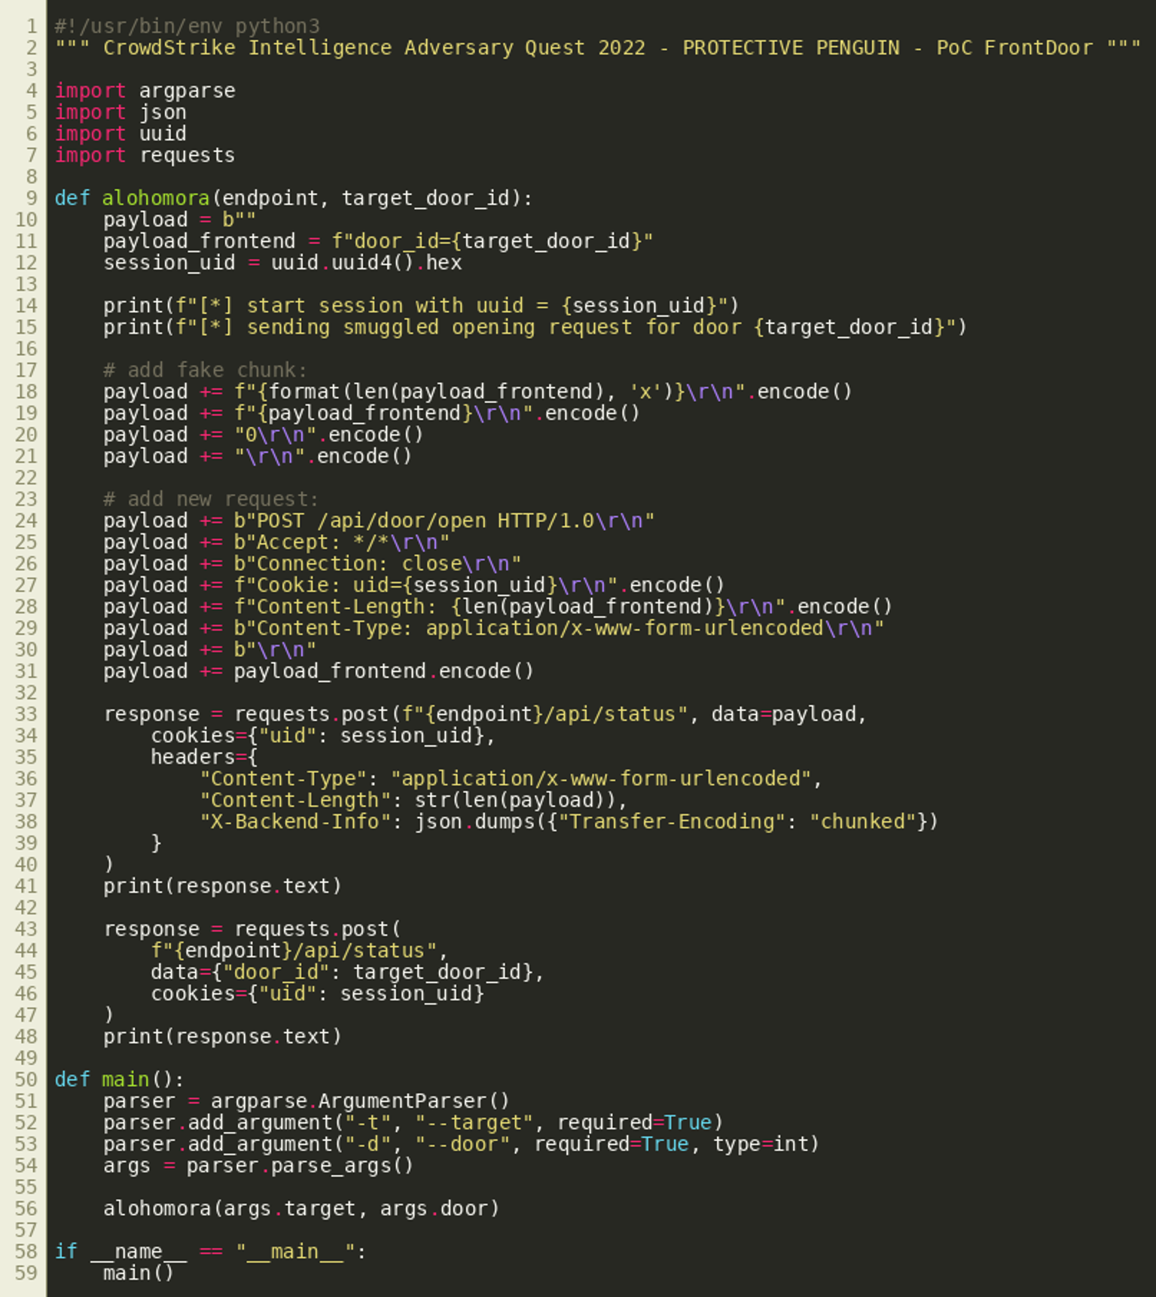Click 'data=payload' on line 33
The image size is (1156, 1297).
click(784, 714)
